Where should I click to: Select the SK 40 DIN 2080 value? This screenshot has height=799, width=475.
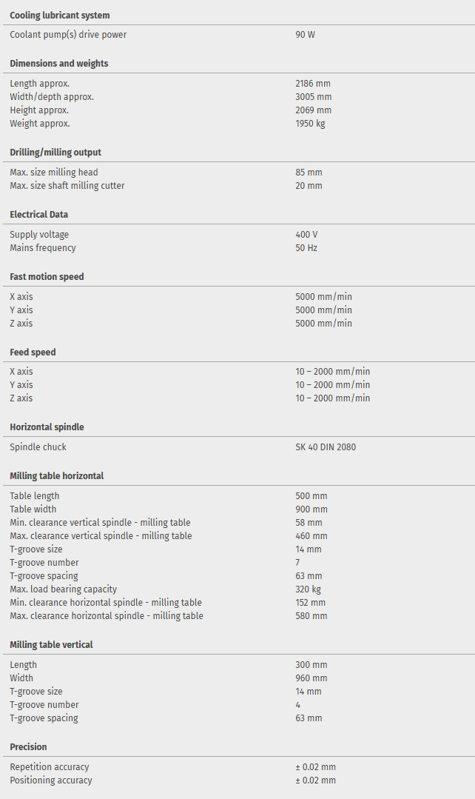[x=325, y=447]
